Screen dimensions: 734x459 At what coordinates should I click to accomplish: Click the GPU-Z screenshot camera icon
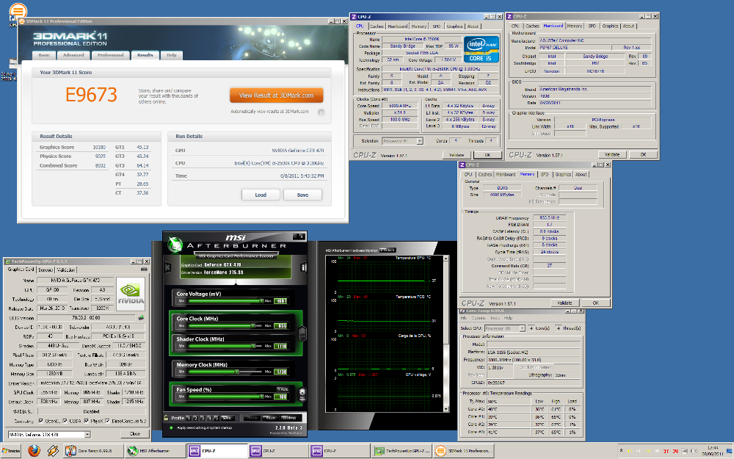coord(144,270)
